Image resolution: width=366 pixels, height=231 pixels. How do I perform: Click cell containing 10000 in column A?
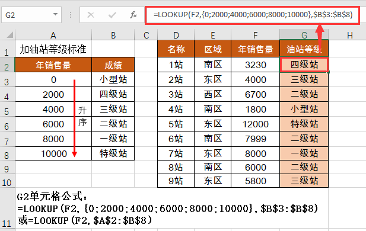(x=53, y=153)
